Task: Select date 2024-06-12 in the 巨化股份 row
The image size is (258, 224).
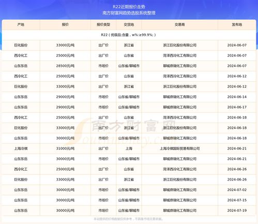Action: coord(237,86)
